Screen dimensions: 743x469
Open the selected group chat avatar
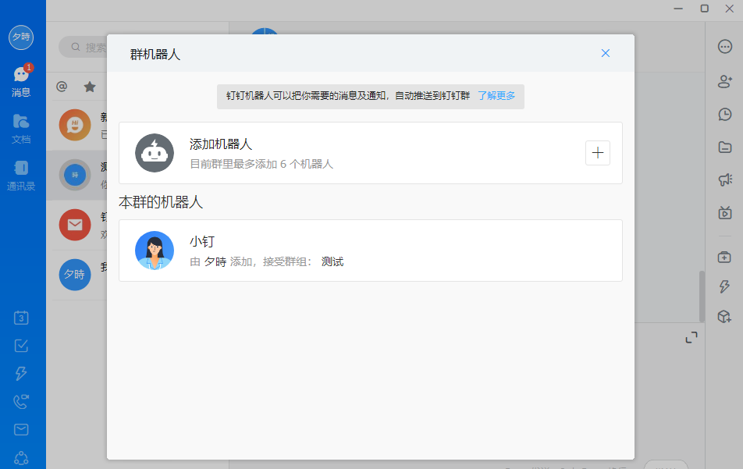point(75,175)
